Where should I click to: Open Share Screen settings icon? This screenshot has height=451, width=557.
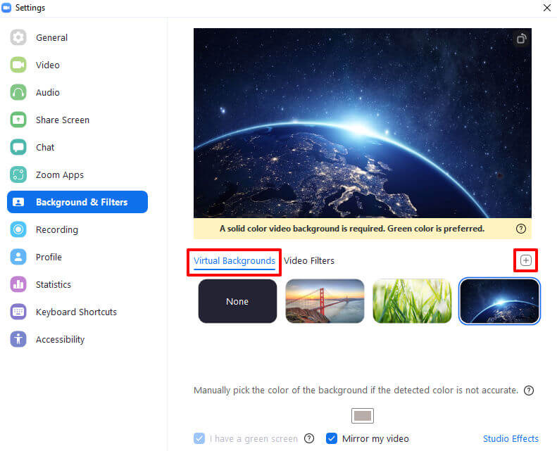pos(18,120)
